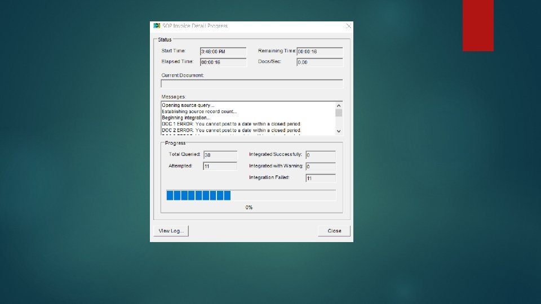
Task: Select the 'DOC 1 ERROR' message line
Action: [x=231, y=124]
